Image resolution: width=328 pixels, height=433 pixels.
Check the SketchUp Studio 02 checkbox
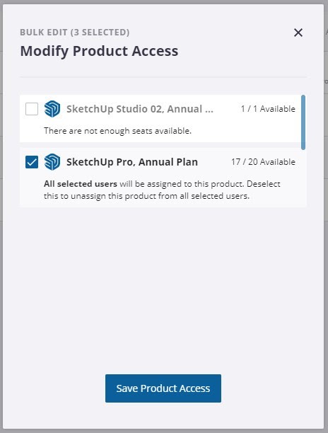[32, 109]
